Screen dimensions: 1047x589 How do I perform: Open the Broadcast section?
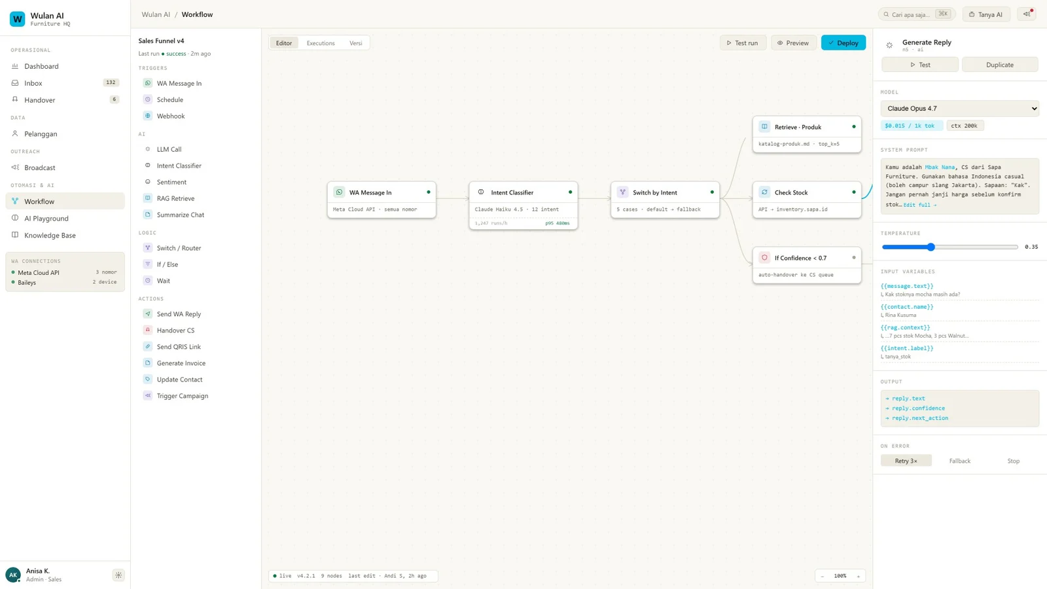(x=40, y=168)
